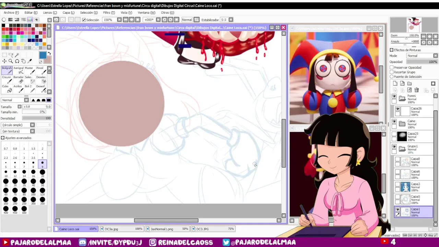Open the (círculo simple) brush shape dropdown
The width and height of the screenshot is (439, 247).
click(x=32, y=125)
